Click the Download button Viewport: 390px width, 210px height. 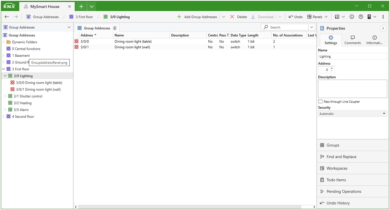(262, 17)
